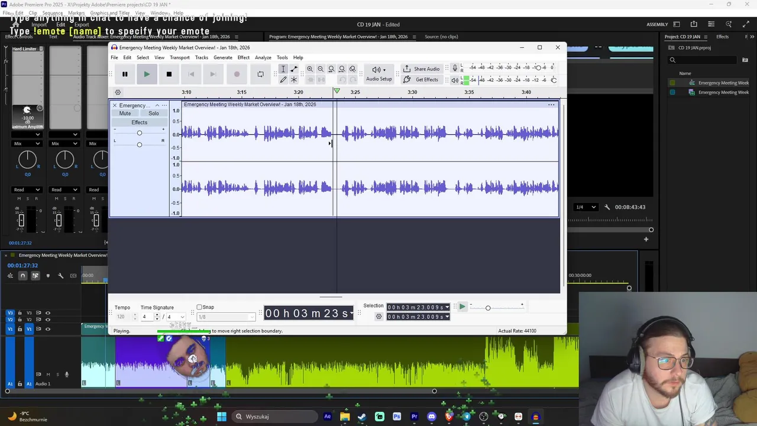Click the track Effects button
Screen dimensions: 757x426
[x=140, y=122]
